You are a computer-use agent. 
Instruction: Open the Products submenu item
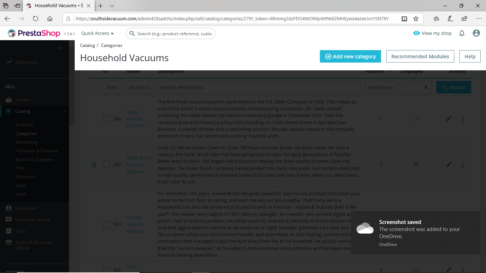point(25,125)
